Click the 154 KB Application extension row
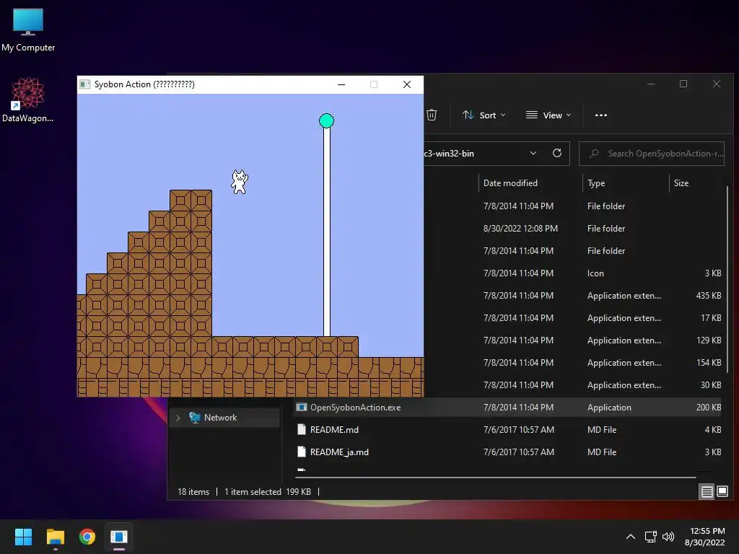Viewport: 739px width, 554px height. 574,363
